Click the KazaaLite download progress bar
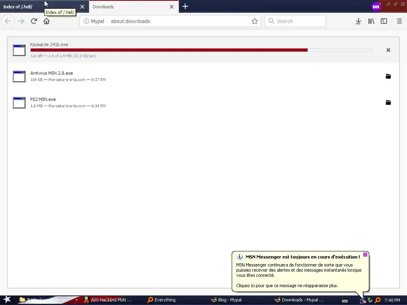The width and height of the screenshot is (407, 305). (202, 50)
